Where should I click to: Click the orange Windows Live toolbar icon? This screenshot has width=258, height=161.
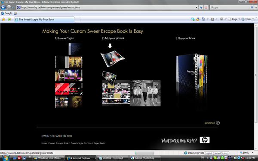coord(198,19)
